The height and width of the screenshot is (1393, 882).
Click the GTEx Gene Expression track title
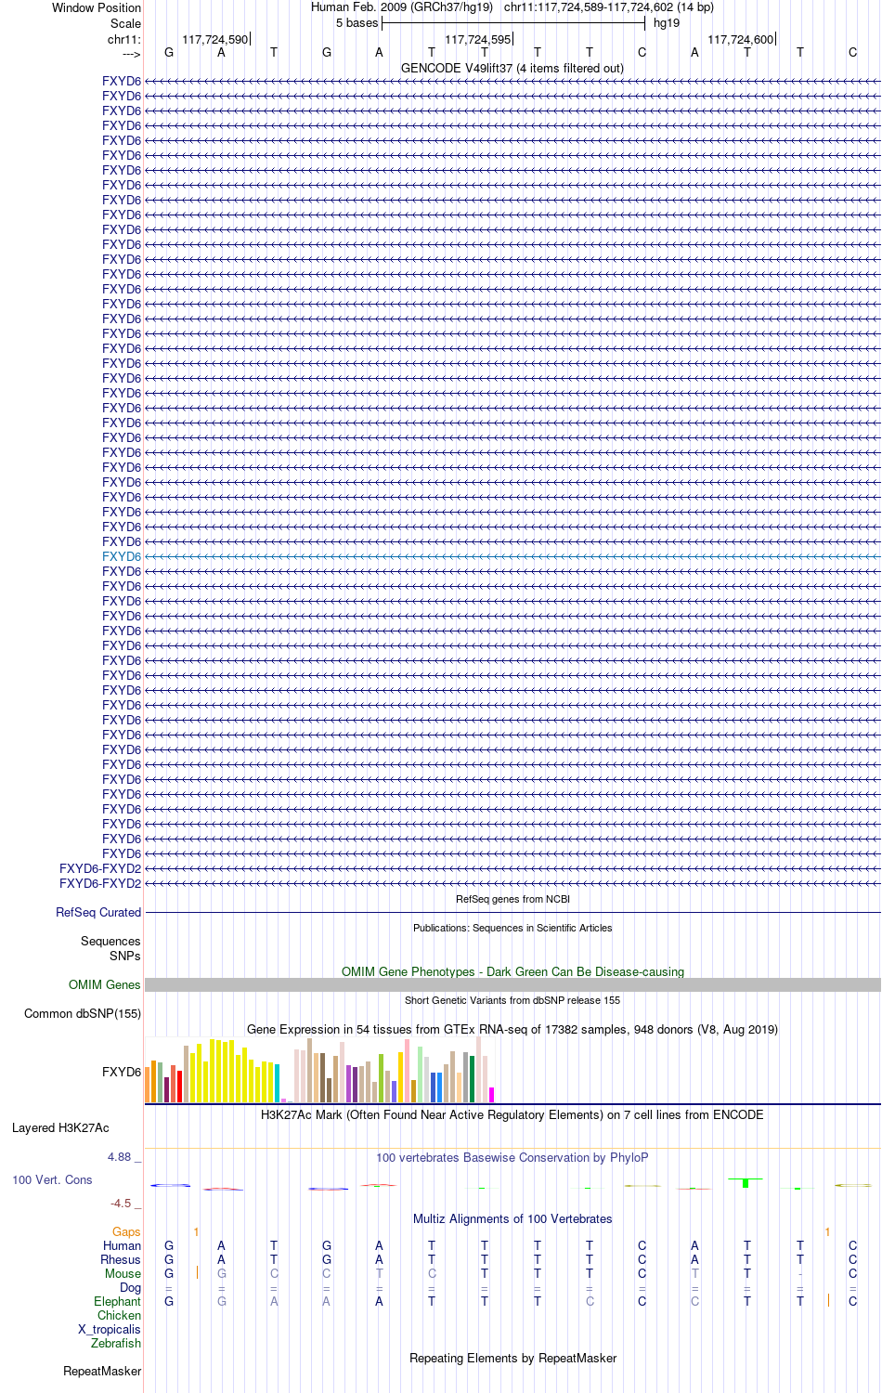[512, 1029]
